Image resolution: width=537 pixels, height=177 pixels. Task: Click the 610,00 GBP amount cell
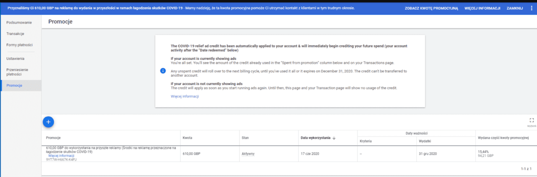pyautogui.click(x=191, y=154)
